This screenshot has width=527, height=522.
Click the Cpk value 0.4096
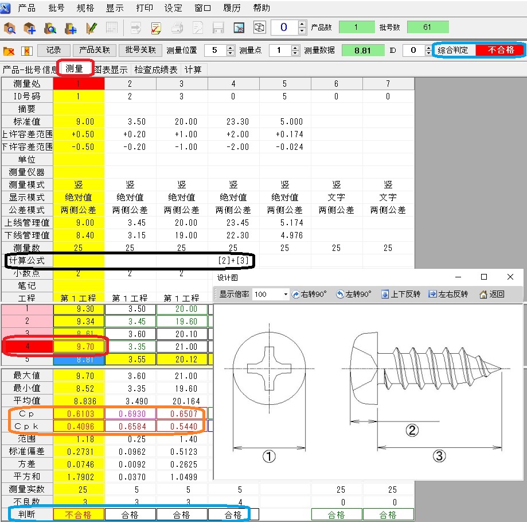pos(79,427)
